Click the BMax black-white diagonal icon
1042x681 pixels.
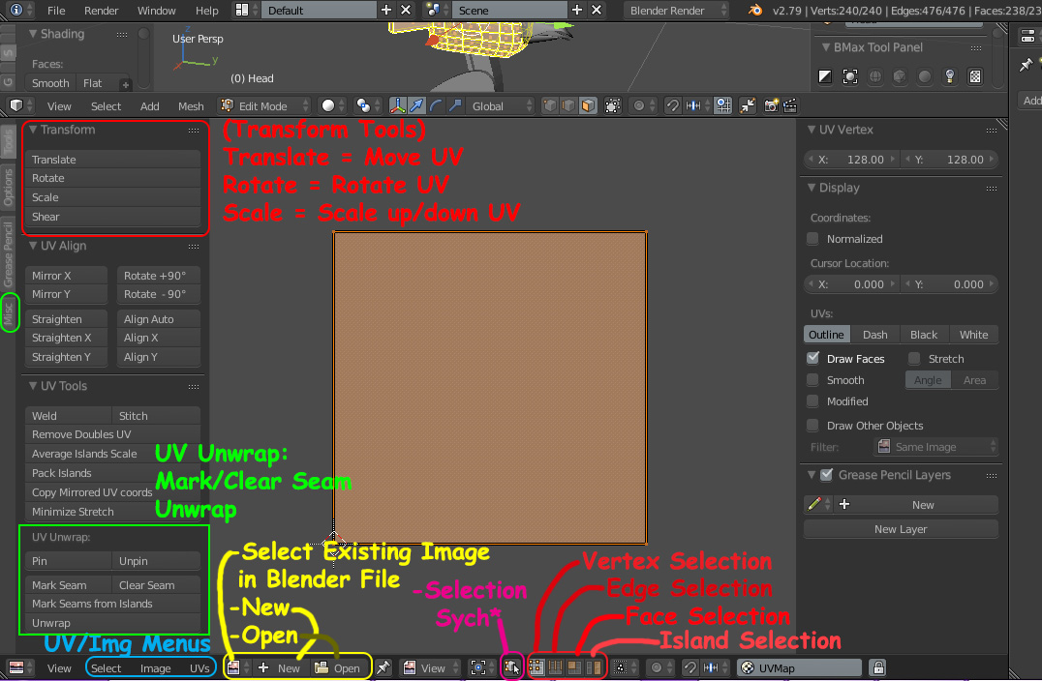[x=825, y=76]
